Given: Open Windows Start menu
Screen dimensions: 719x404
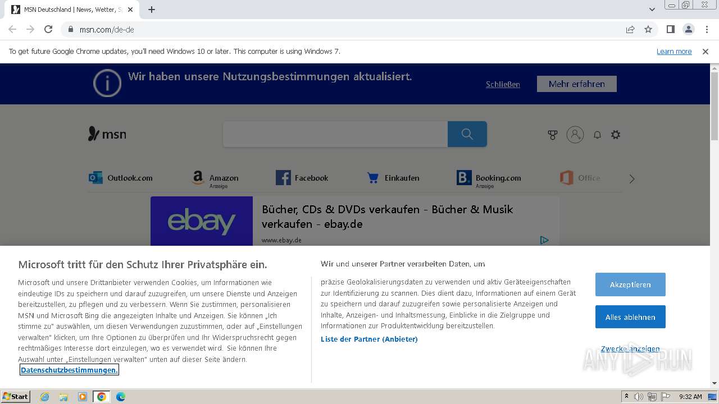Looking at the screenshot, I should click(16, 397).
